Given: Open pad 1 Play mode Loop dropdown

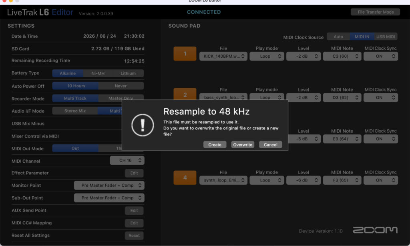Looking at the screenshot, I should [267, 56].
